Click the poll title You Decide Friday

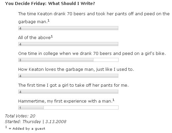click(x=50, y=3)
